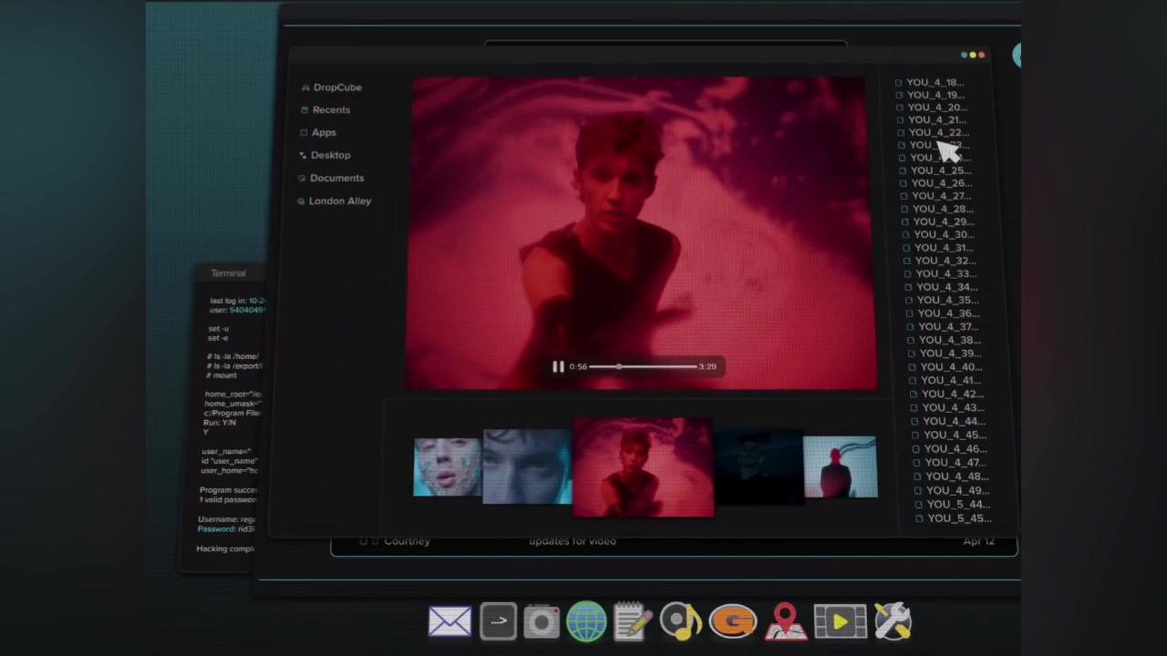Select the checkbox for YOU_5_45
The width and height of the screenshot is (1167, 656).
coord(919,518)
